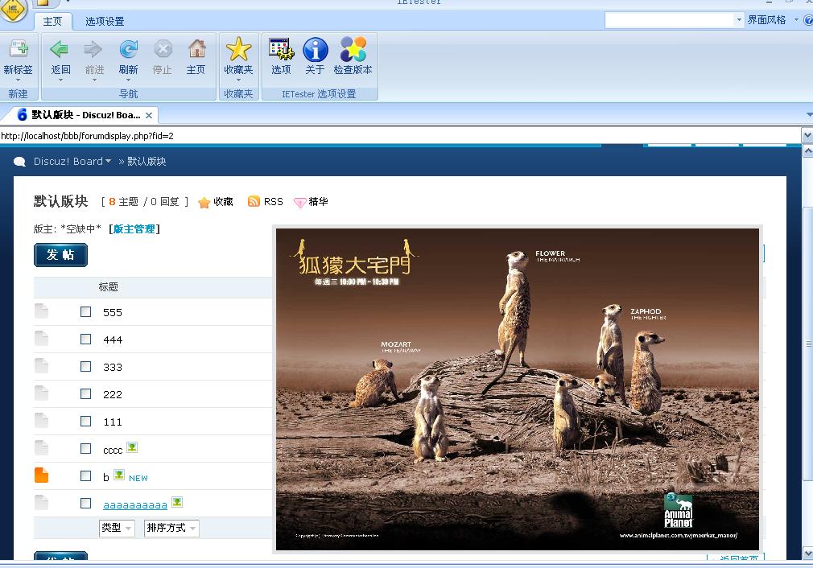Screen dimensions: 813x568
Task: Click the meerkat Animal Planet image
Action: click(518, 389)
